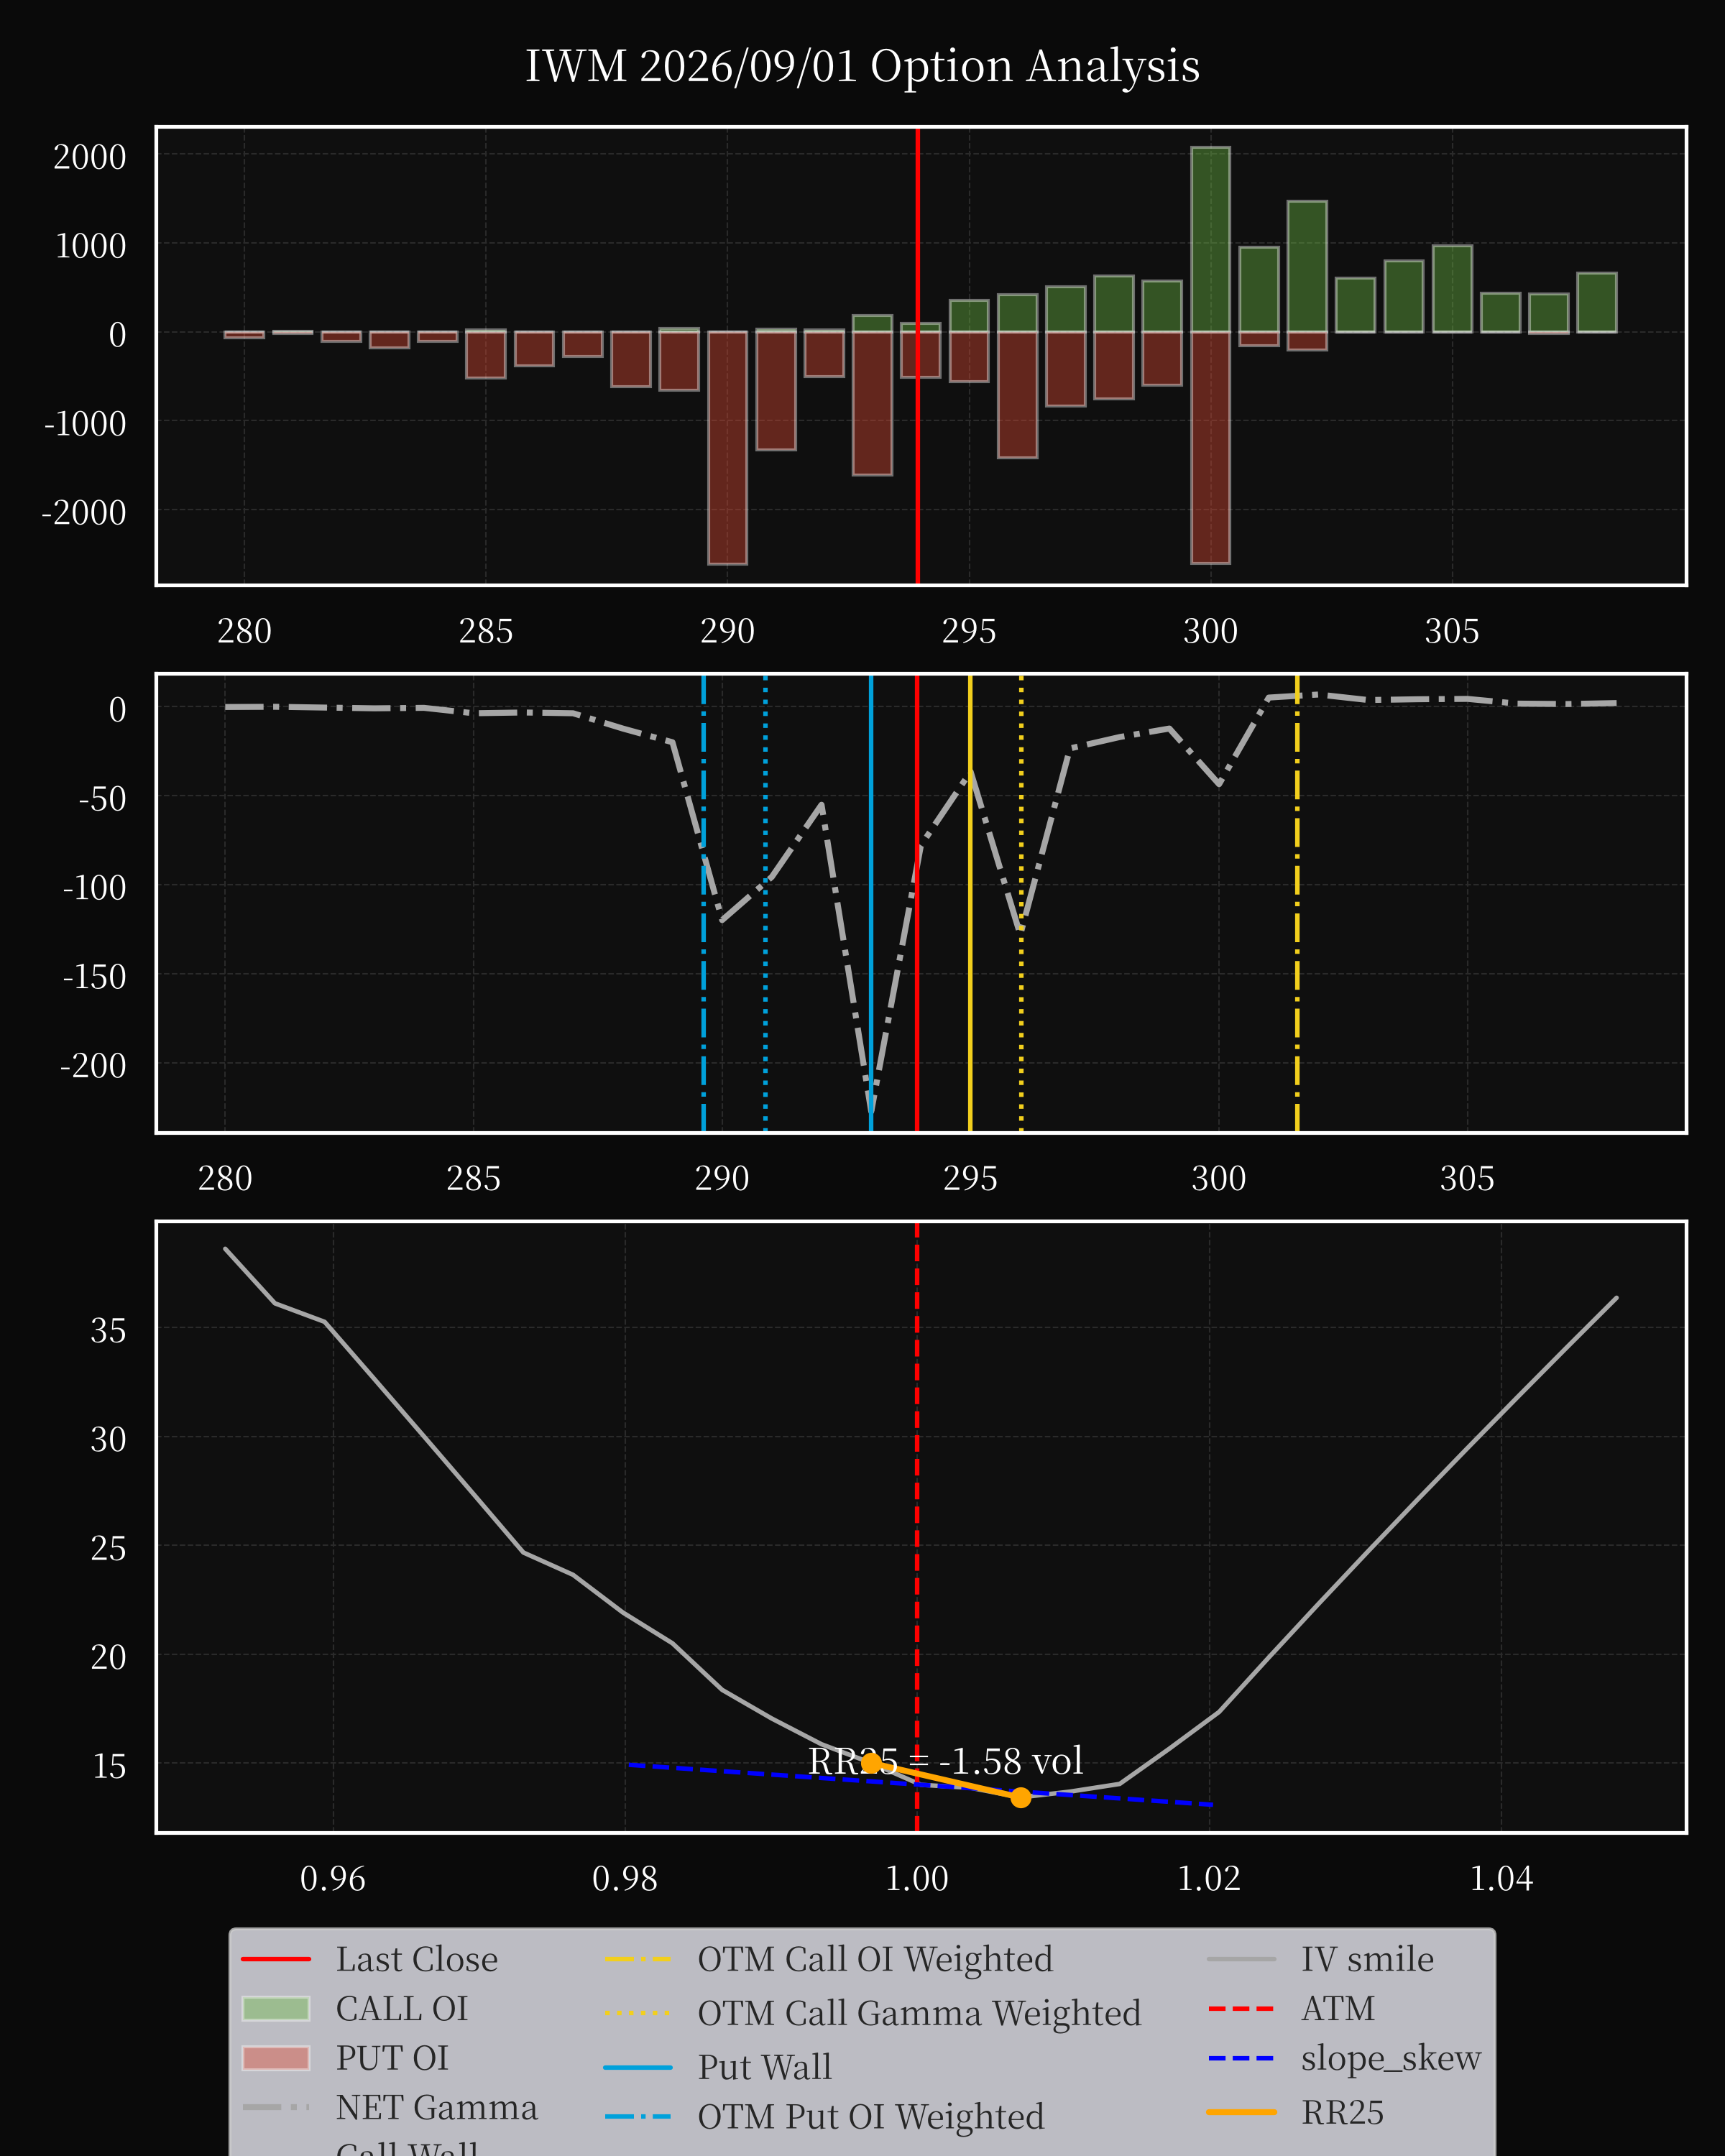Screen dimensions: 1725x2156
Task: Click the cyan Put Wall legend line sample
Action: coord(638,2067)
